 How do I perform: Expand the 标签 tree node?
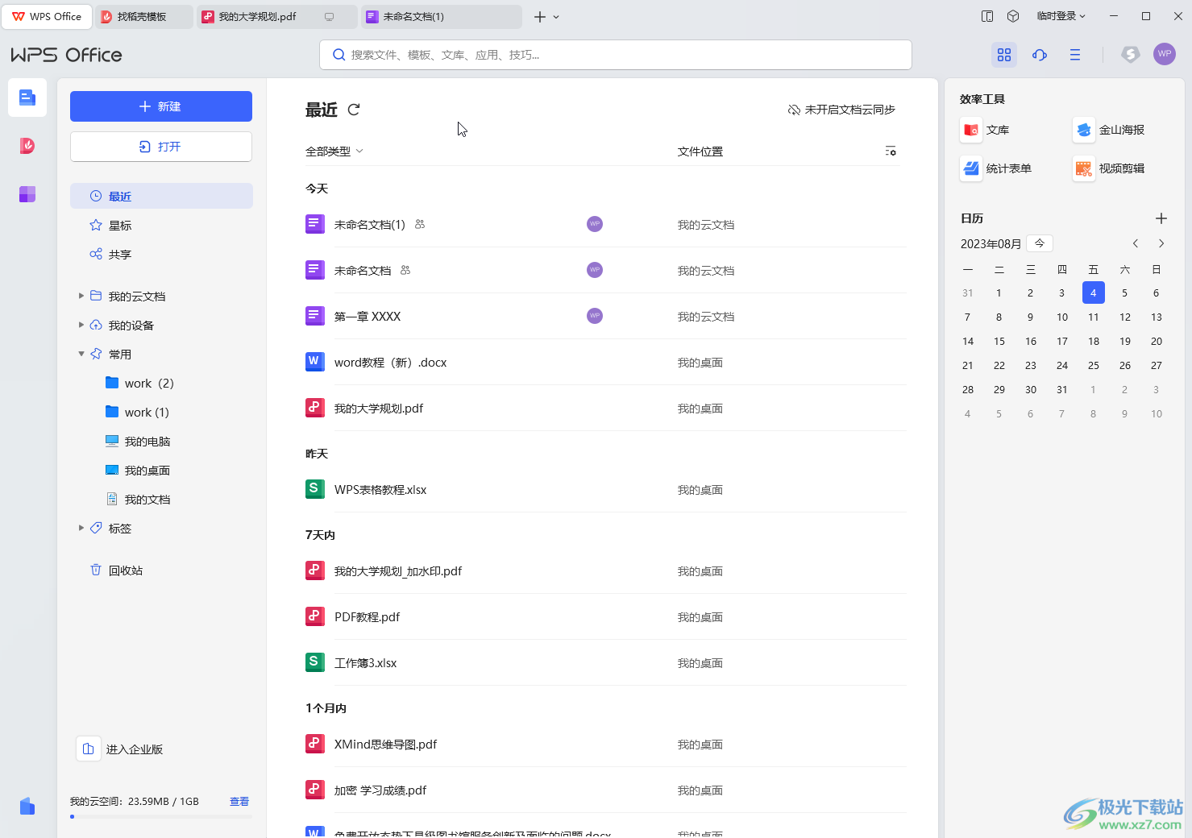tap(81, 529)
